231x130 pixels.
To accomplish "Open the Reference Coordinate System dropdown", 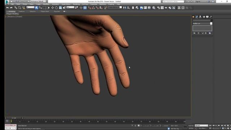I will [70, 7].
